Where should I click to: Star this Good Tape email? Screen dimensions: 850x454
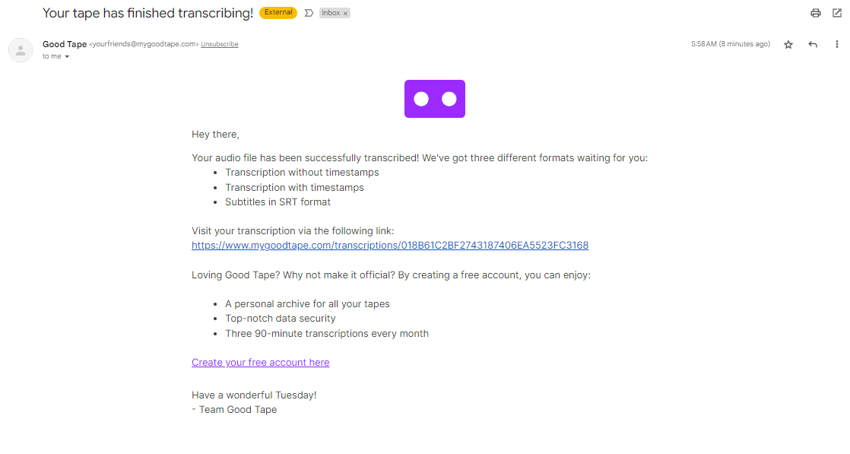click(x=788, y=45)
